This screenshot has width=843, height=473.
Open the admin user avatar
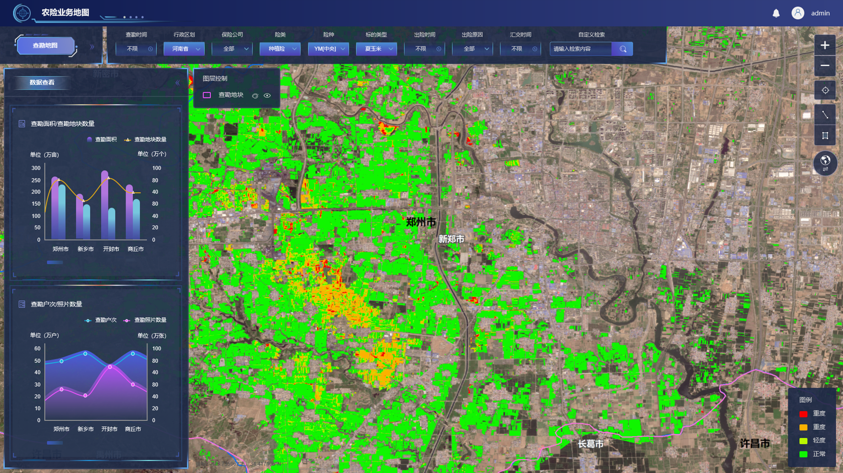pyautogui.click(x=797, y=13)
